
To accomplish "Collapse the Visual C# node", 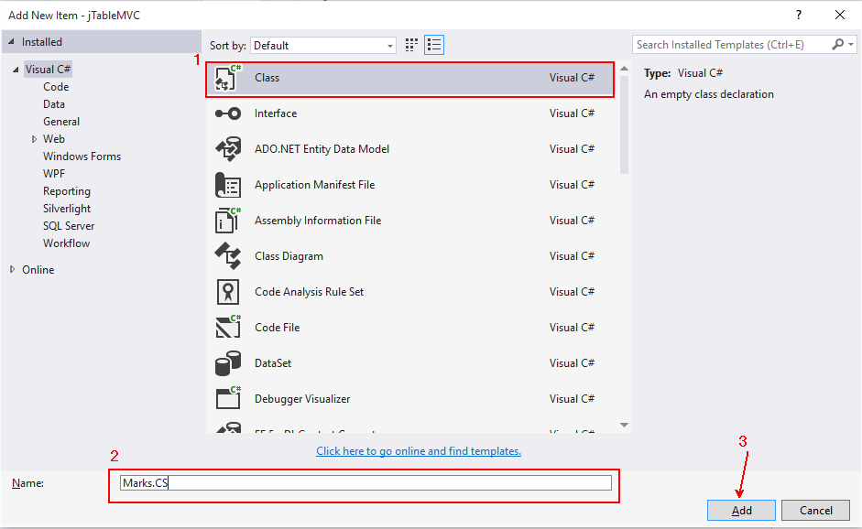I will [15, 70].
